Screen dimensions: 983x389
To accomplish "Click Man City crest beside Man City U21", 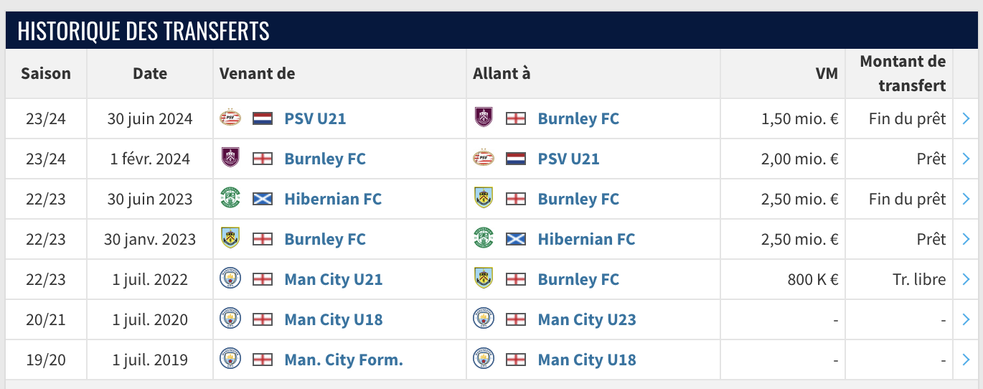I will pyautogui.click(x=230, y=278).
